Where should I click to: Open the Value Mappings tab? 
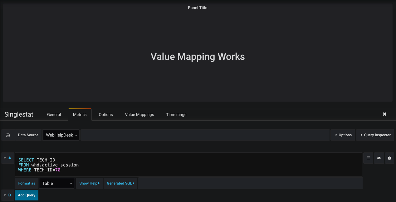point(139,114)
